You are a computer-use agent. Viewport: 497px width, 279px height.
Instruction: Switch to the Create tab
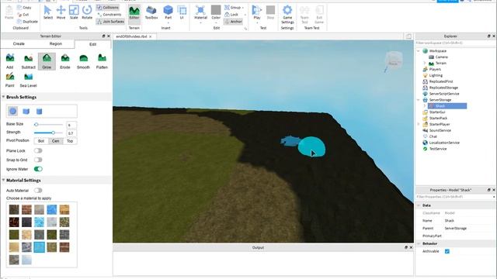tap(19, 43)
